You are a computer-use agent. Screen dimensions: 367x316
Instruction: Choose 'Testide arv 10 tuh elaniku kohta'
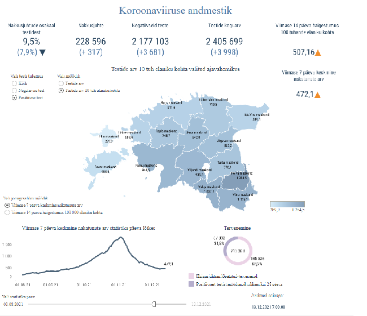point(61,90)
